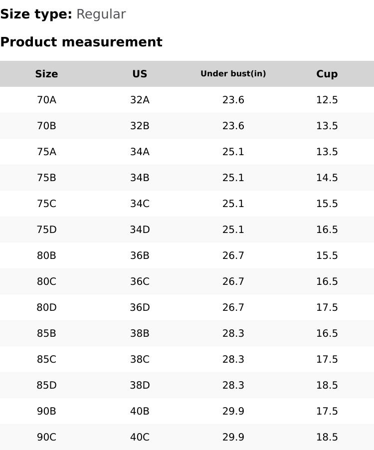This screenshot has width=374, height=450.
Task: Click the US column header
Action: (x=140, y=74)
